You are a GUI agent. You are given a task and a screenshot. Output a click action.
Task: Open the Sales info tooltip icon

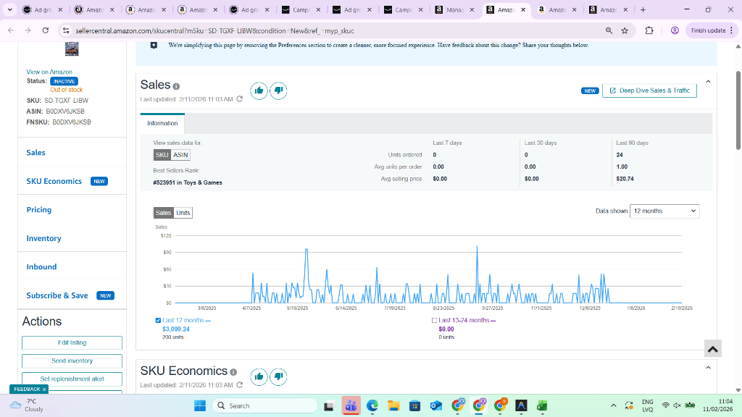coord(176,86)
